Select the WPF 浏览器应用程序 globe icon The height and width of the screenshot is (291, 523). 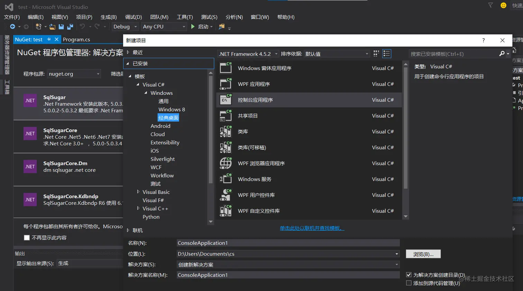226,163
